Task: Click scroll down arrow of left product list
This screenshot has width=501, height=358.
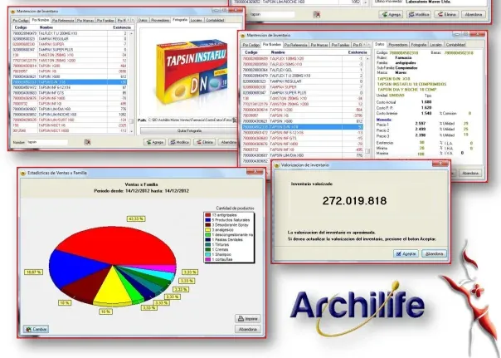Action: coord(131,131)
